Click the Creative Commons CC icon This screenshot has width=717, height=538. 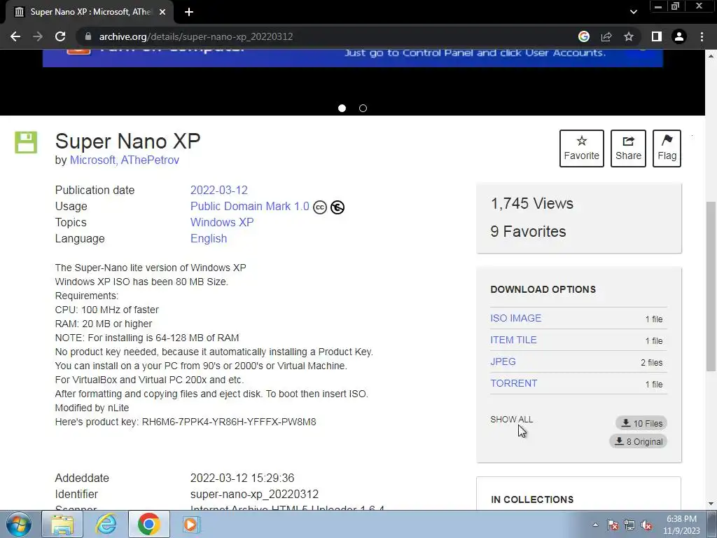pos(320,207)
